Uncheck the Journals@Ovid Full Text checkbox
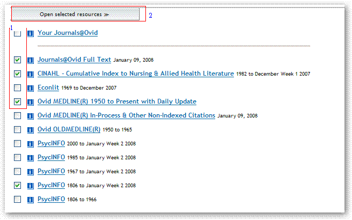This screenshot has height=220, width=352. point(17,60)
